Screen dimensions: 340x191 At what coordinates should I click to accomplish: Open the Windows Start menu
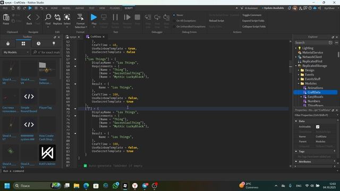tap(7, 186)
